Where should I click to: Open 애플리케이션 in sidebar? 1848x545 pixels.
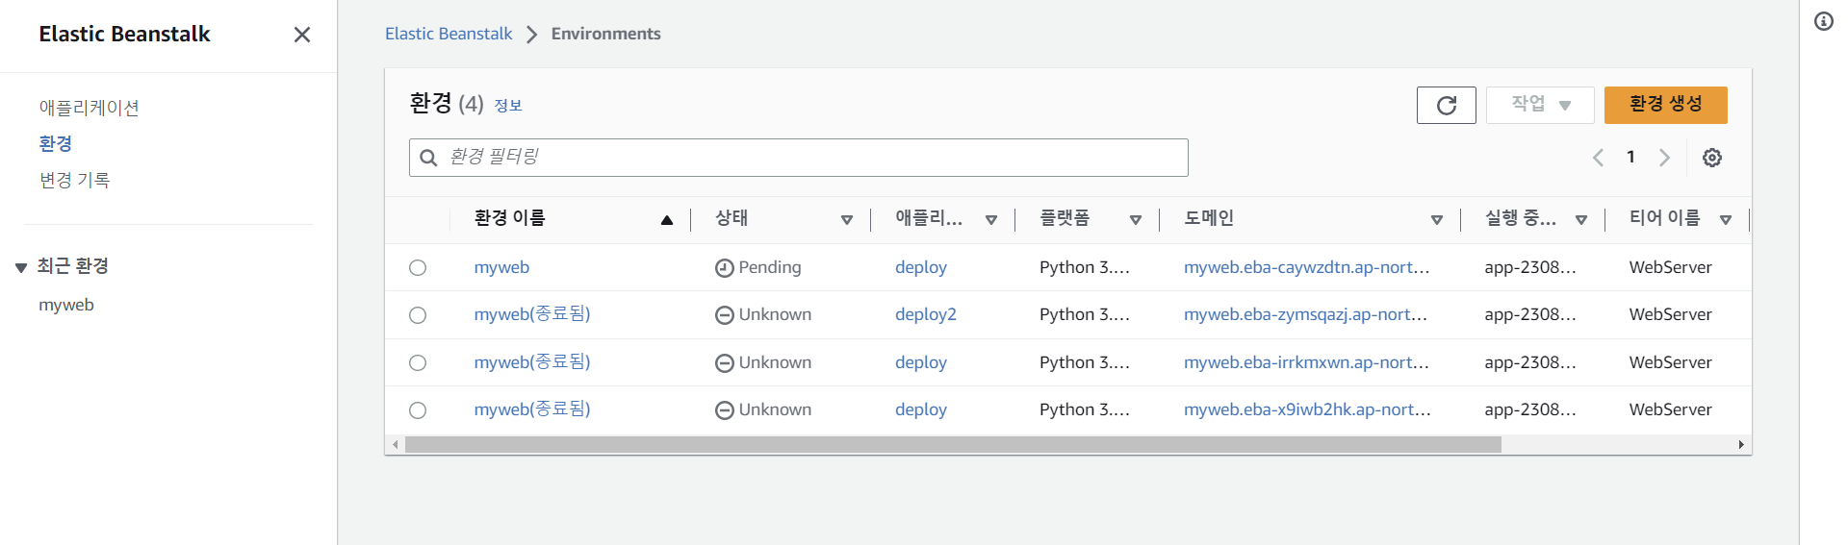(89, 108)
